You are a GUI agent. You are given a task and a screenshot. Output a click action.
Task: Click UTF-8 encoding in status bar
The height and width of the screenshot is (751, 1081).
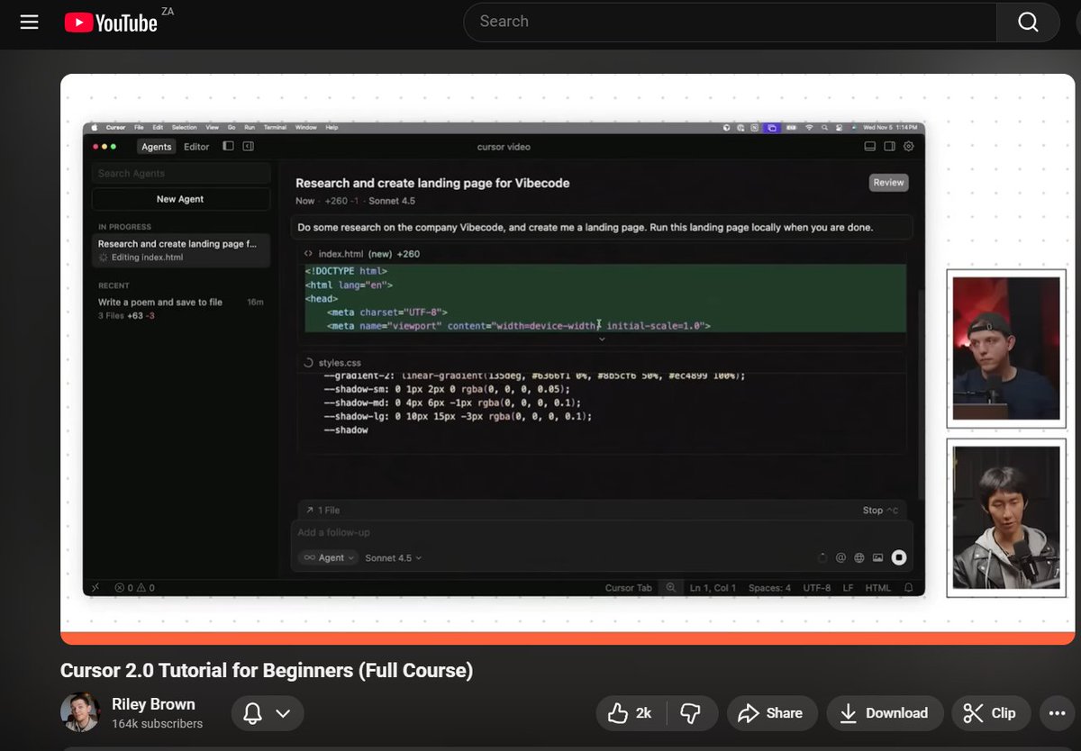[816, 587]
